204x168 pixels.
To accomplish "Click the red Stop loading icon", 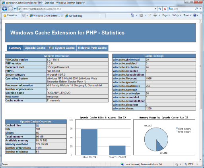I will pos(165,9).
